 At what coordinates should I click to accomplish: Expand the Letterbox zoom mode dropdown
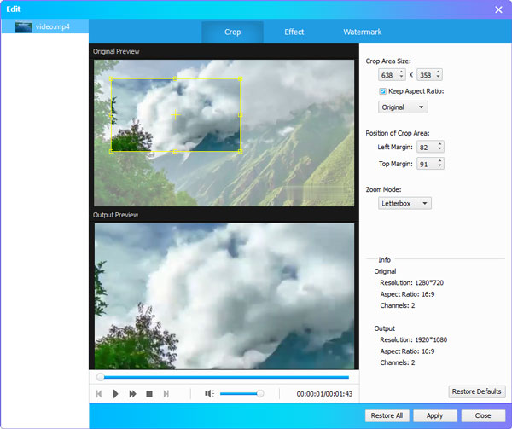click(405, 203)
